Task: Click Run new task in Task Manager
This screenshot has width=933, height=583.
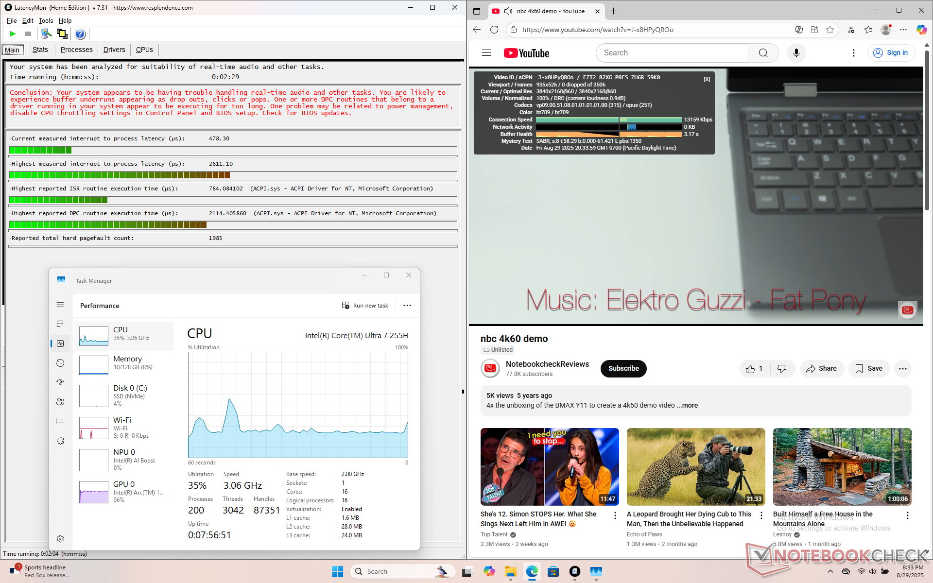Action: click(x=365, y=306)
